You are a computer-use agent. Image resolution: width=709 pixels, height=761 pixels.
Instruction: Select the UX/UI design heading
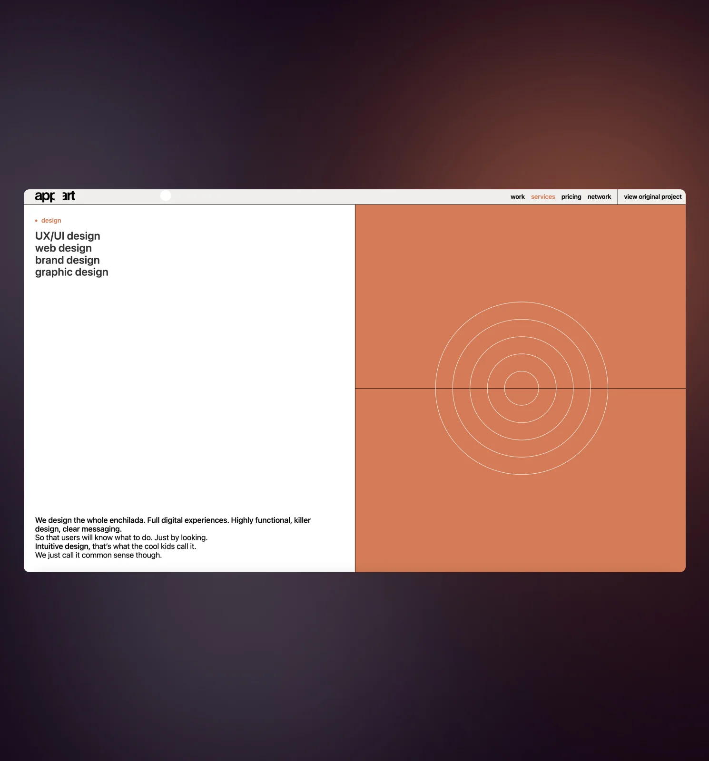point(68,236)
